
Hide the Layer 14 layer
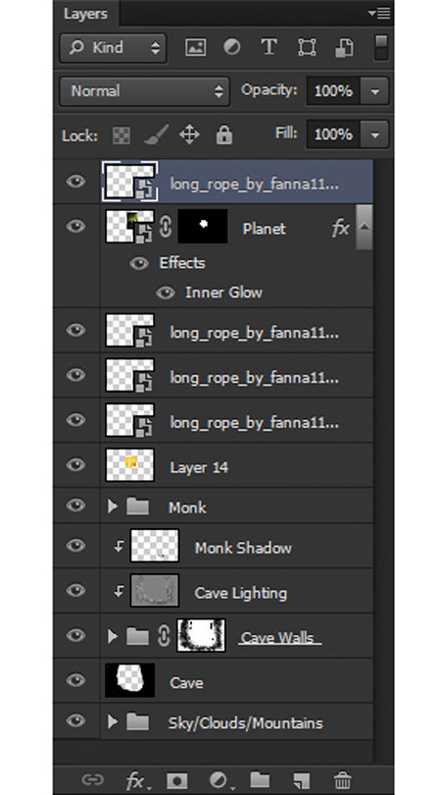[75, 464]
